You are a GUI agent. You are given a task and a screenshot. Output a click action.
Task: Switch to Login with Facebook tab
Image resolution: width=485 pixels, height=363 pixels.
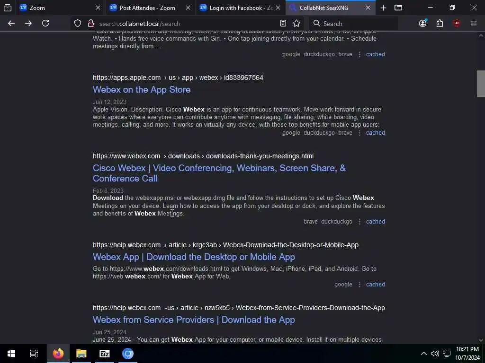[241, 8]
